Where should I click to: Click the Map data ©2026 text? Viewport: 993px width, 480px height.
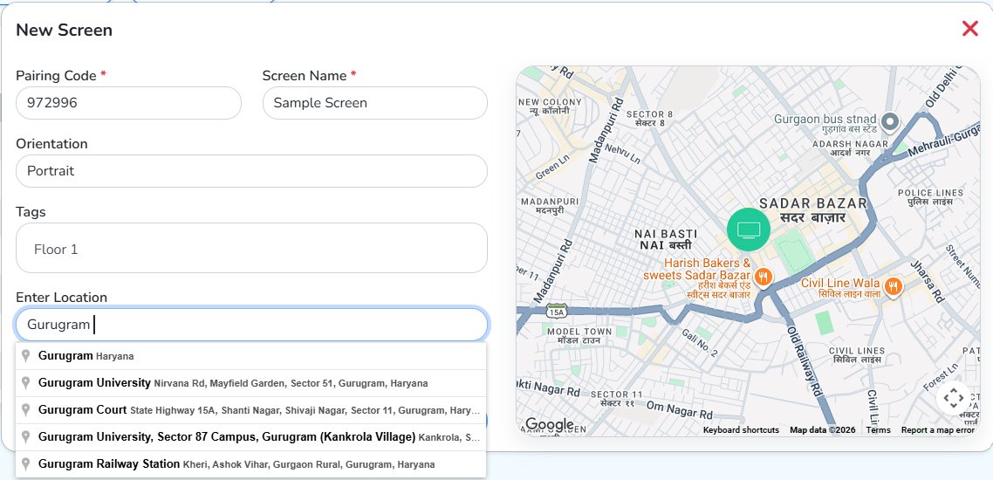pyautogui.click(x=823, y=430)
